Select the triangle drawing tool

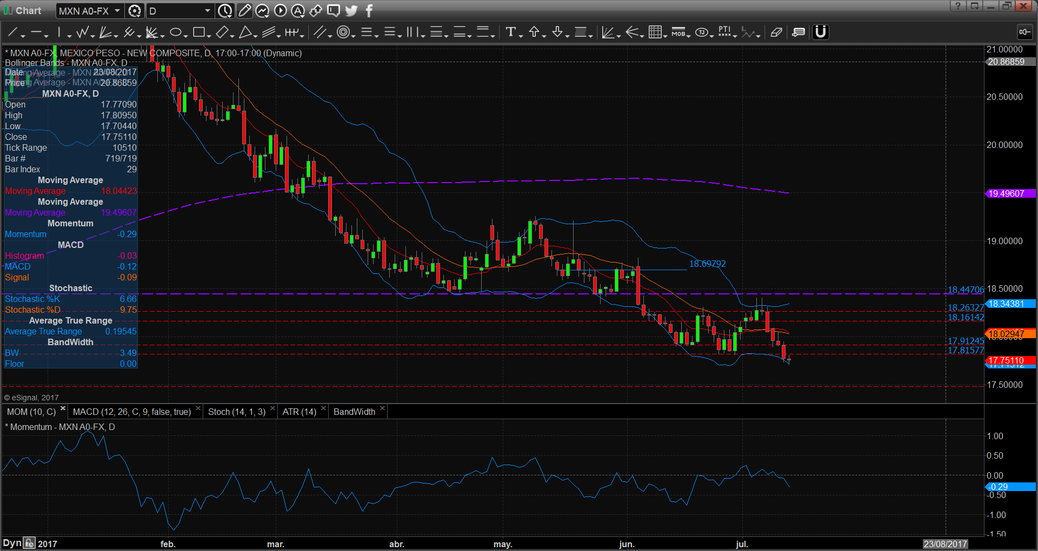click(245, 32)
